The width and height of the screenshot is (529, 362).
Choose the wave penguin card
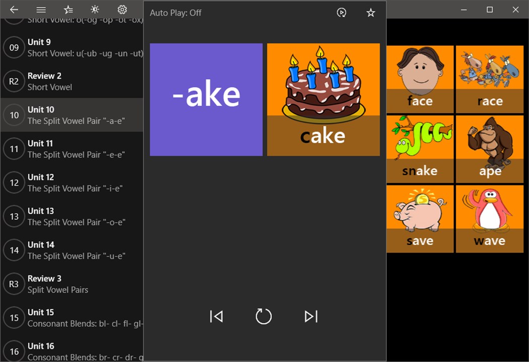point(490,219)
